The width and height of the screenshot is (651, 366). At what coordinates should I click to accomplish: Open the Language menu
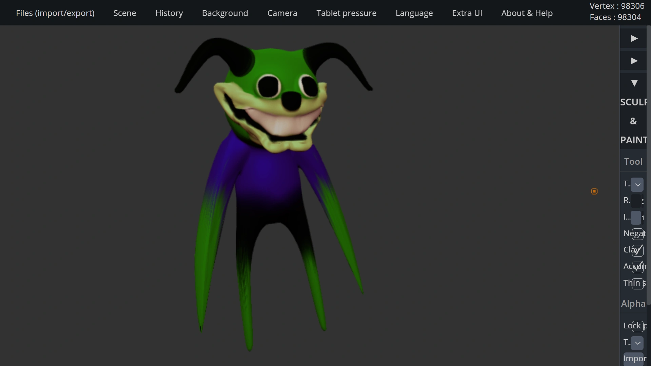pos(414,13)
